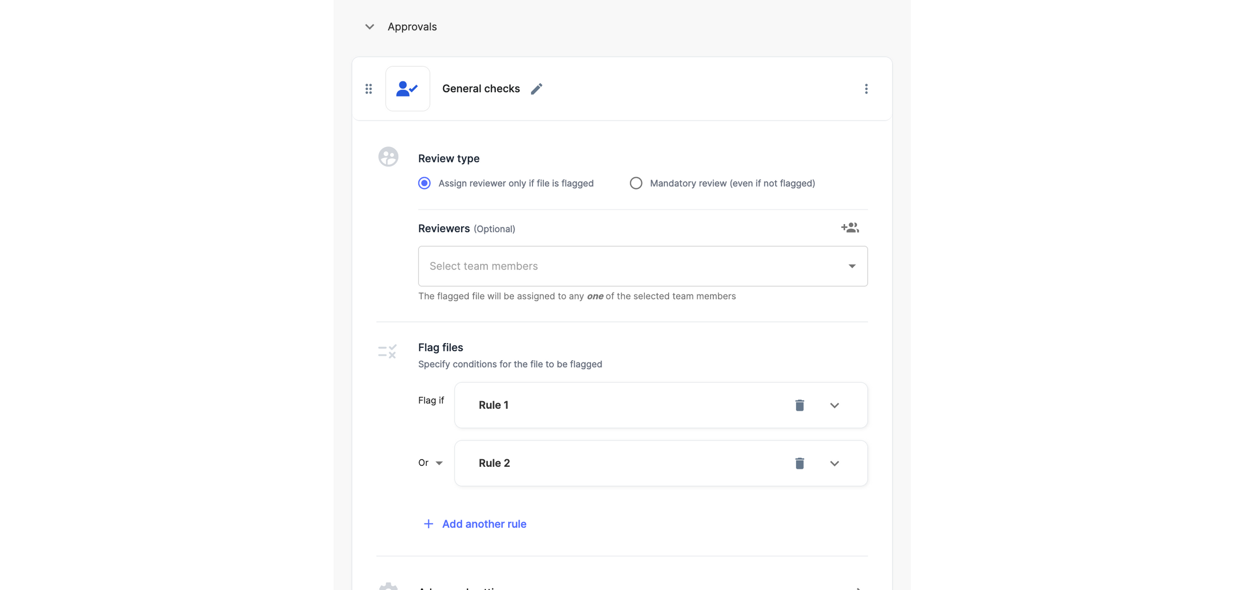
Task: Click the three-dot overflow menu icon
Action: click(866, 89)
